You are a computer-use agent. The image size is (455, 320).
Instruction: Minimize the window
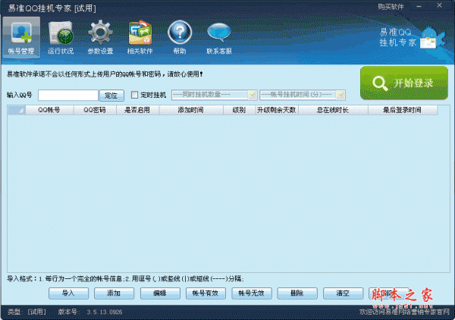point(419,6)
